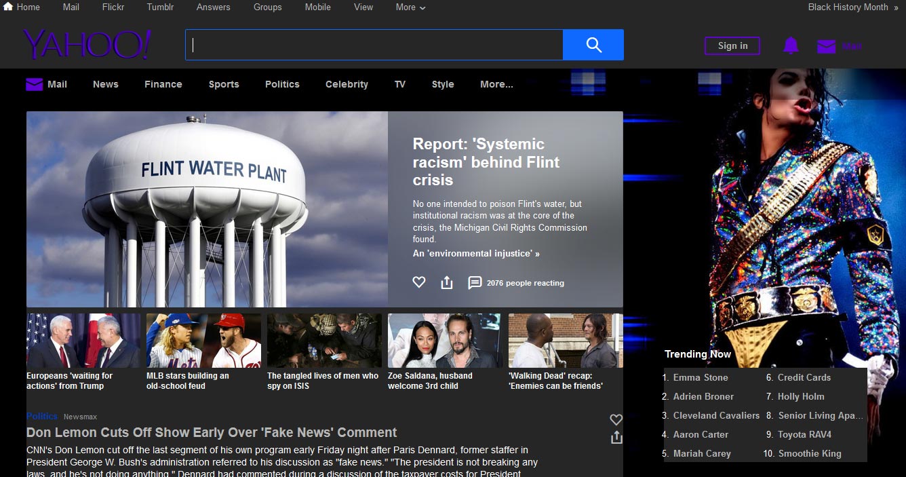Screen dimensions: 906x477
Task: Share the Don Lemon article
Action: pyautogui.click(x=616, y=438)
